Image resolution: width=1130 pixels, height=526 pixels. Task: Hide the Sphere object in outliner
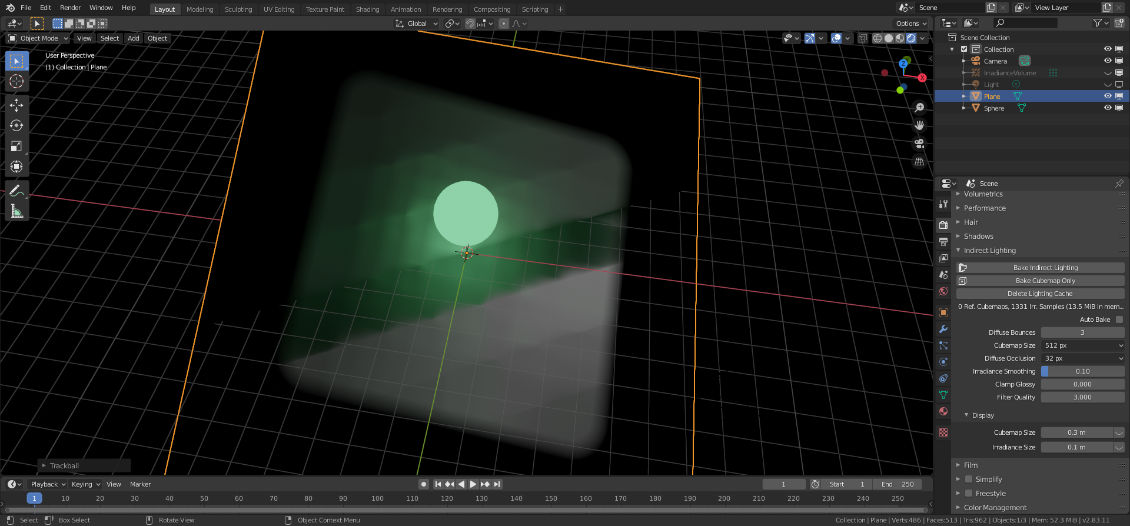[x=1108, y=108]
